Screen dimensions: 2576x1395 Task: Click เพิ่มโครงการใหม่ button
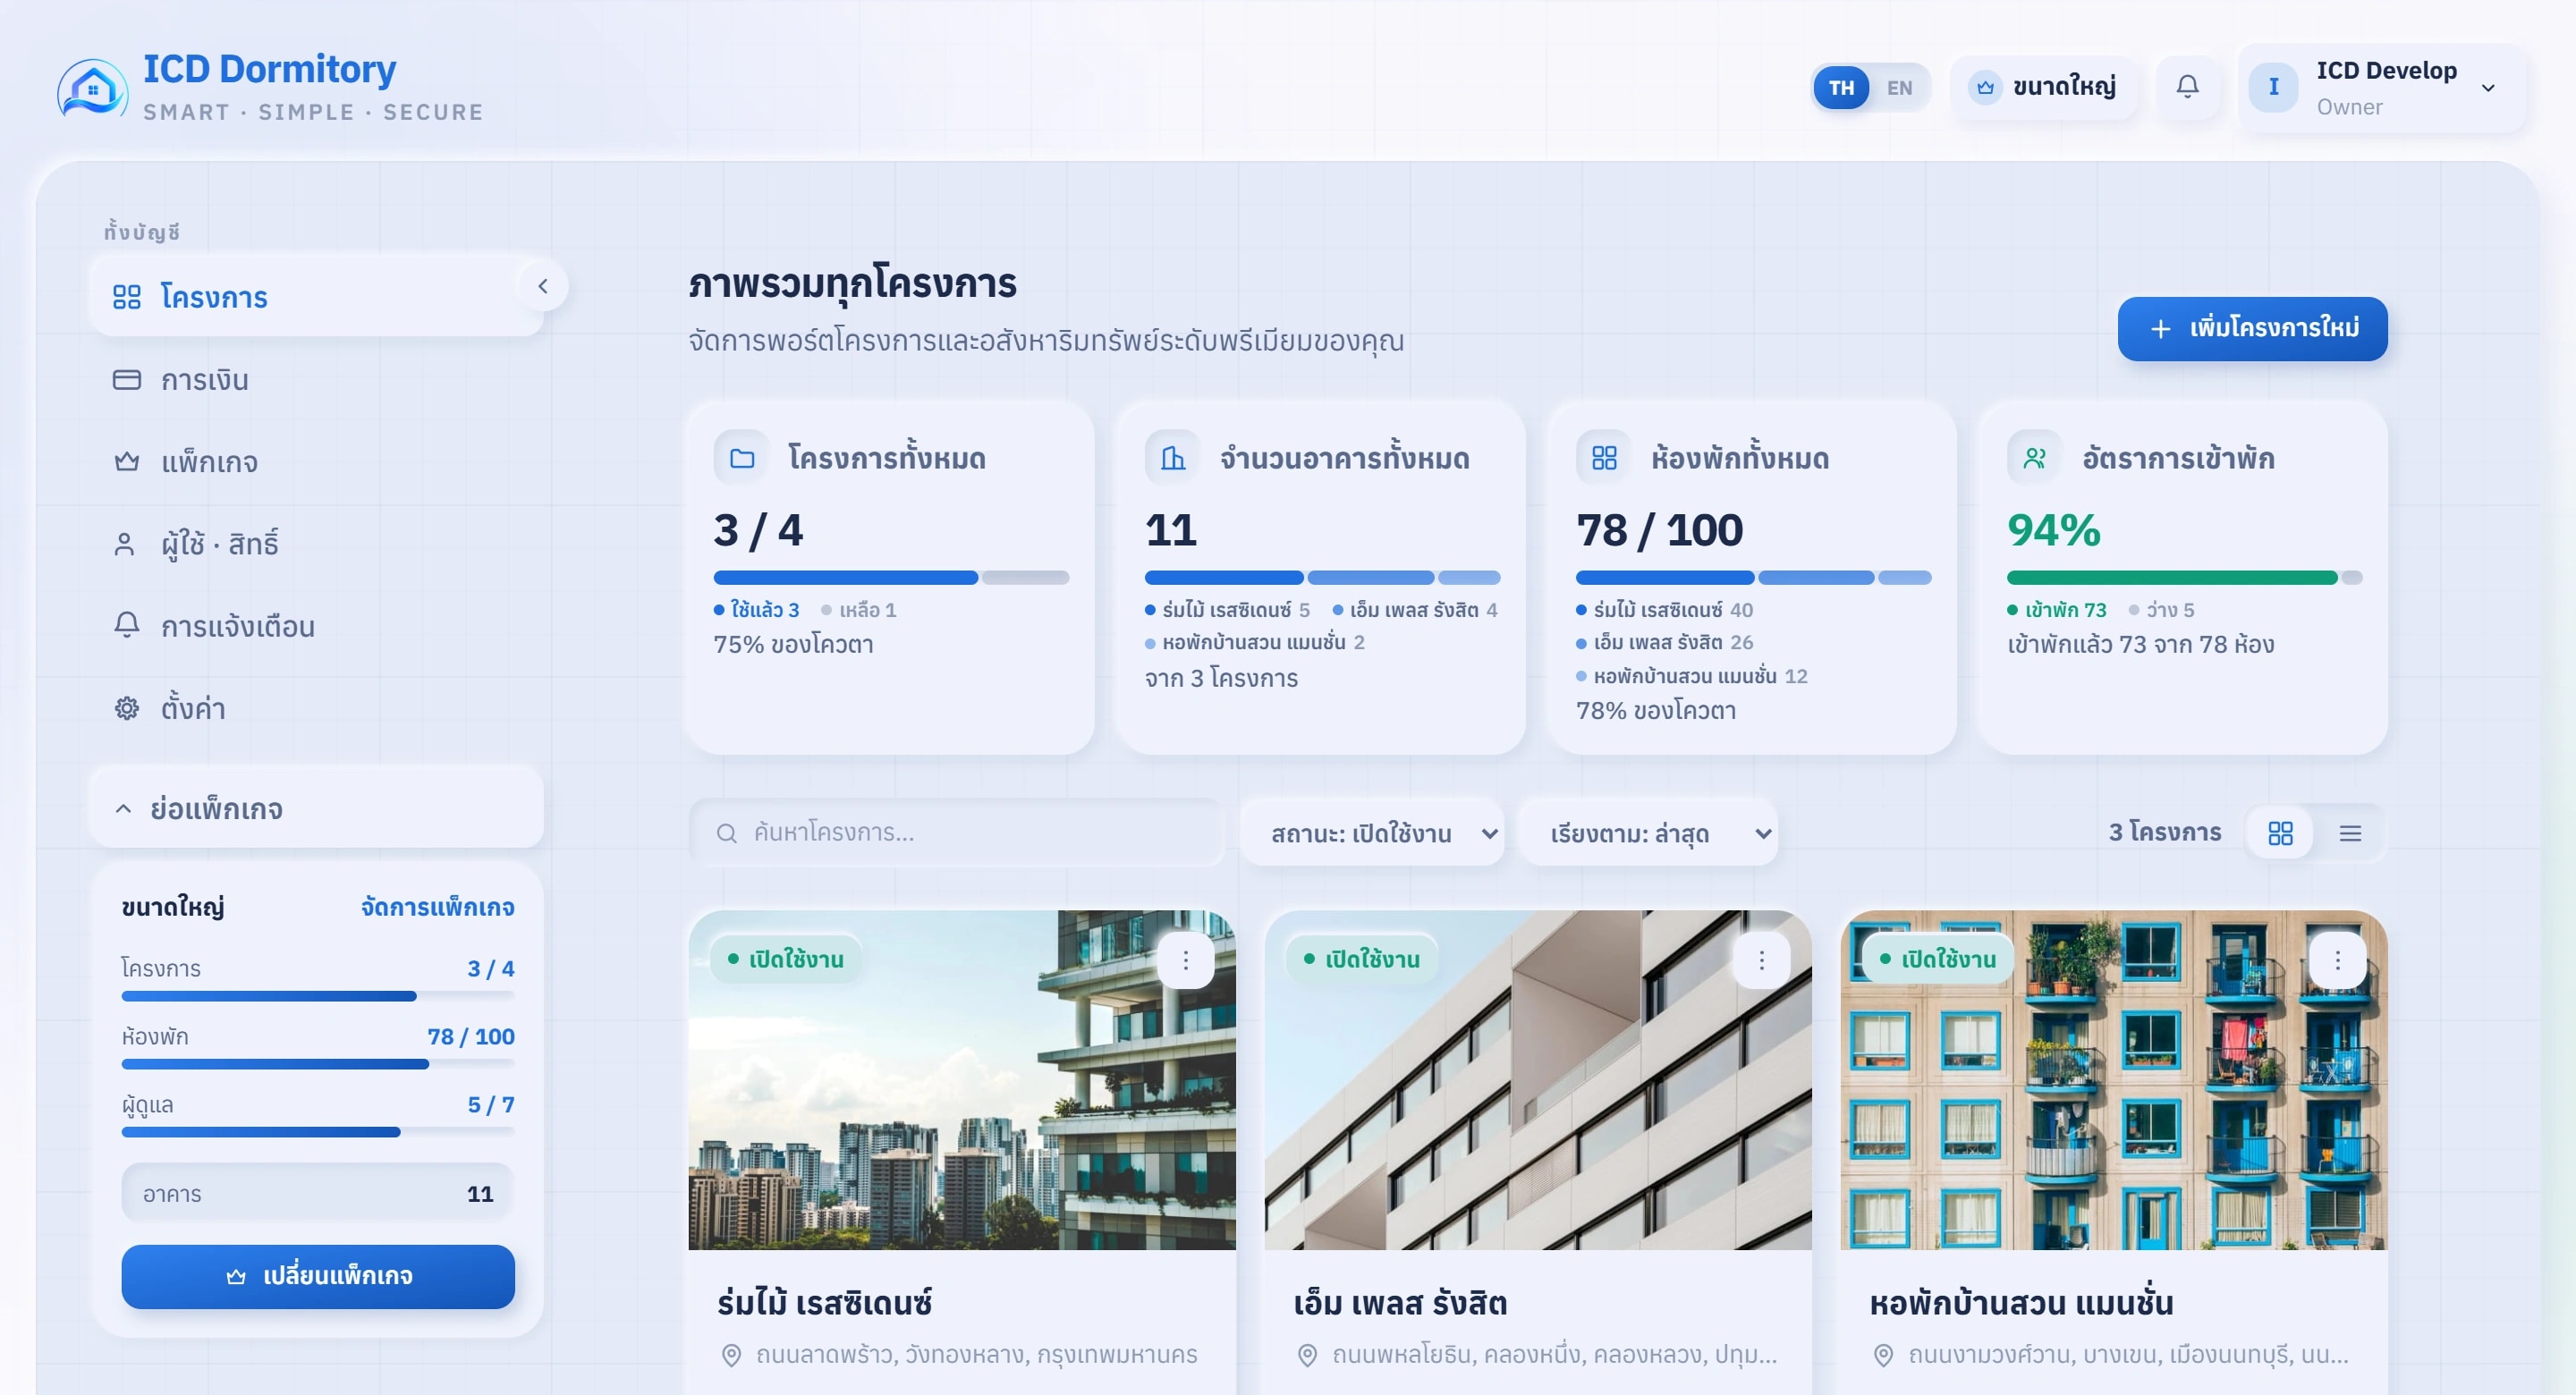click(2252, 329)
